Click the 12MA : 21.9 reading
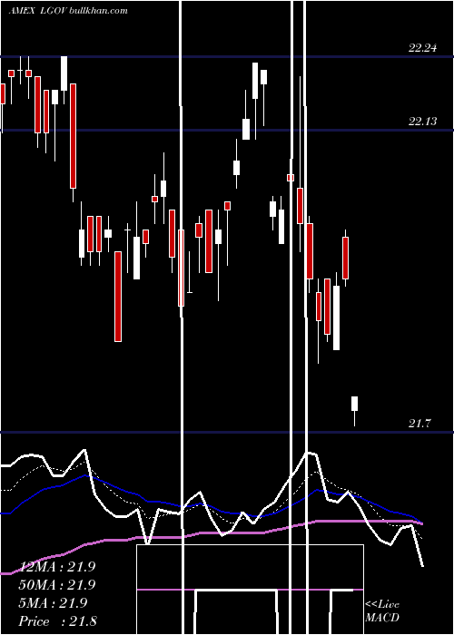Viewport: 454px width, 635px height. coord(57,567)
